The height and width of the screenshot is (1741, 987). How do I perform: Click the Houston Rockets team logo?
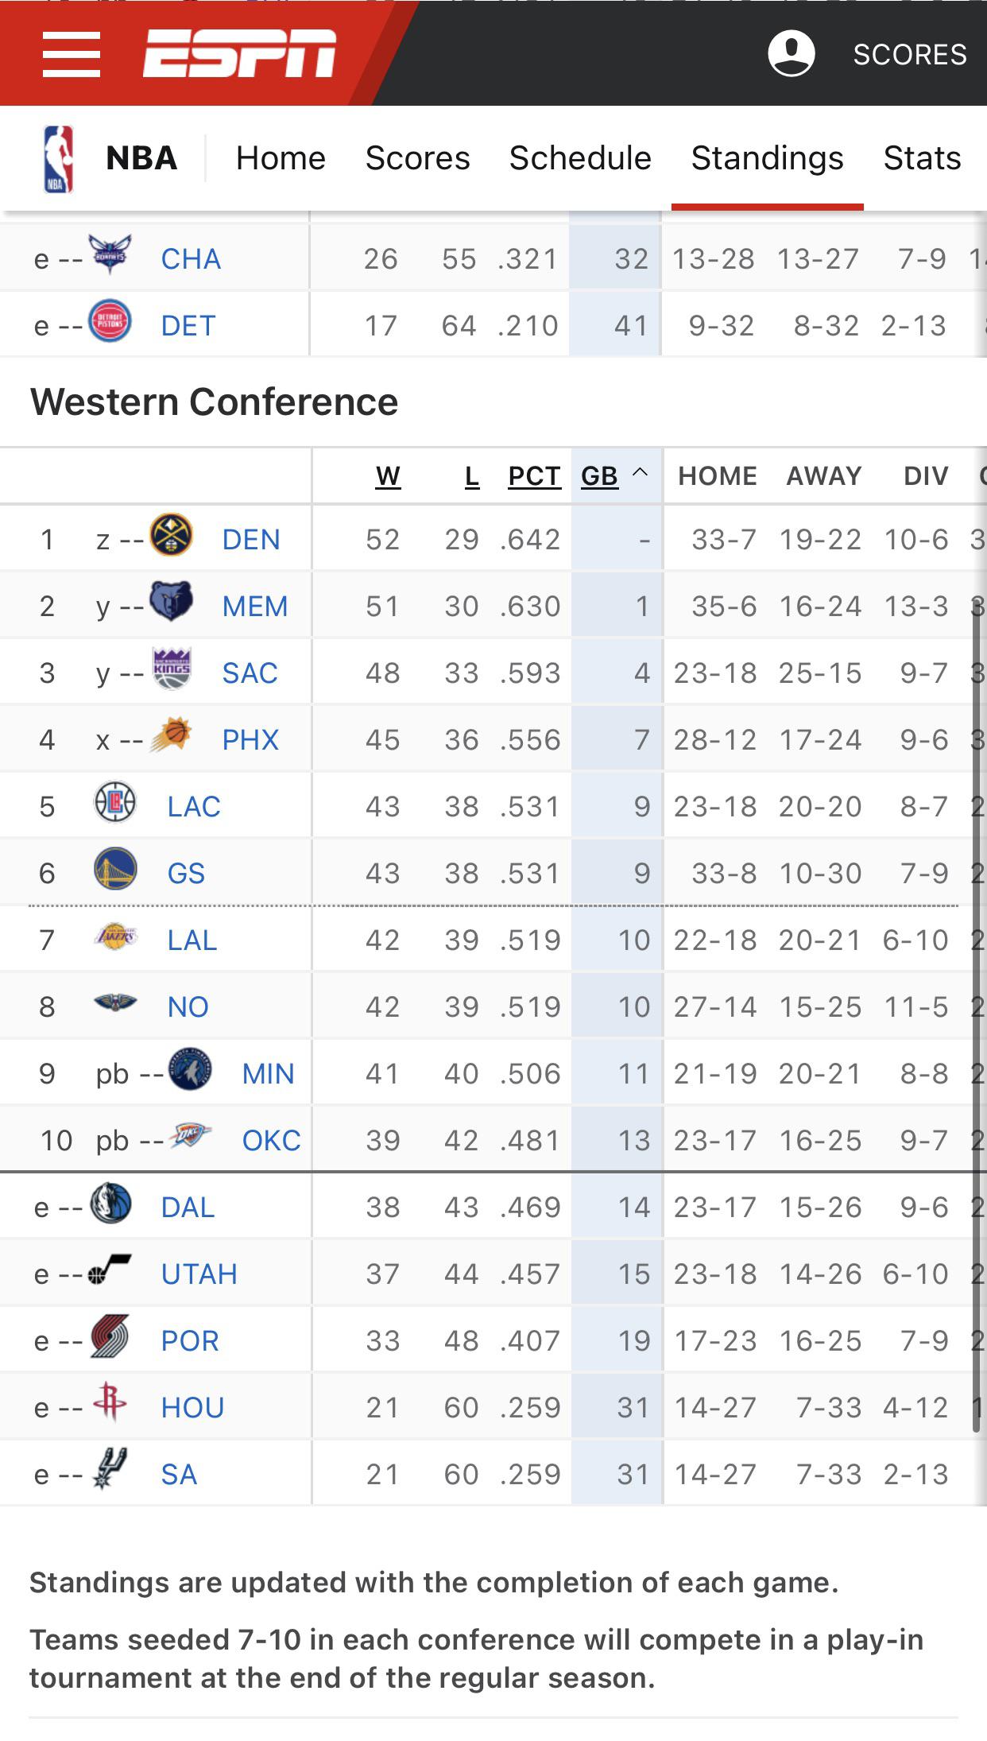tap(110, 1403)
